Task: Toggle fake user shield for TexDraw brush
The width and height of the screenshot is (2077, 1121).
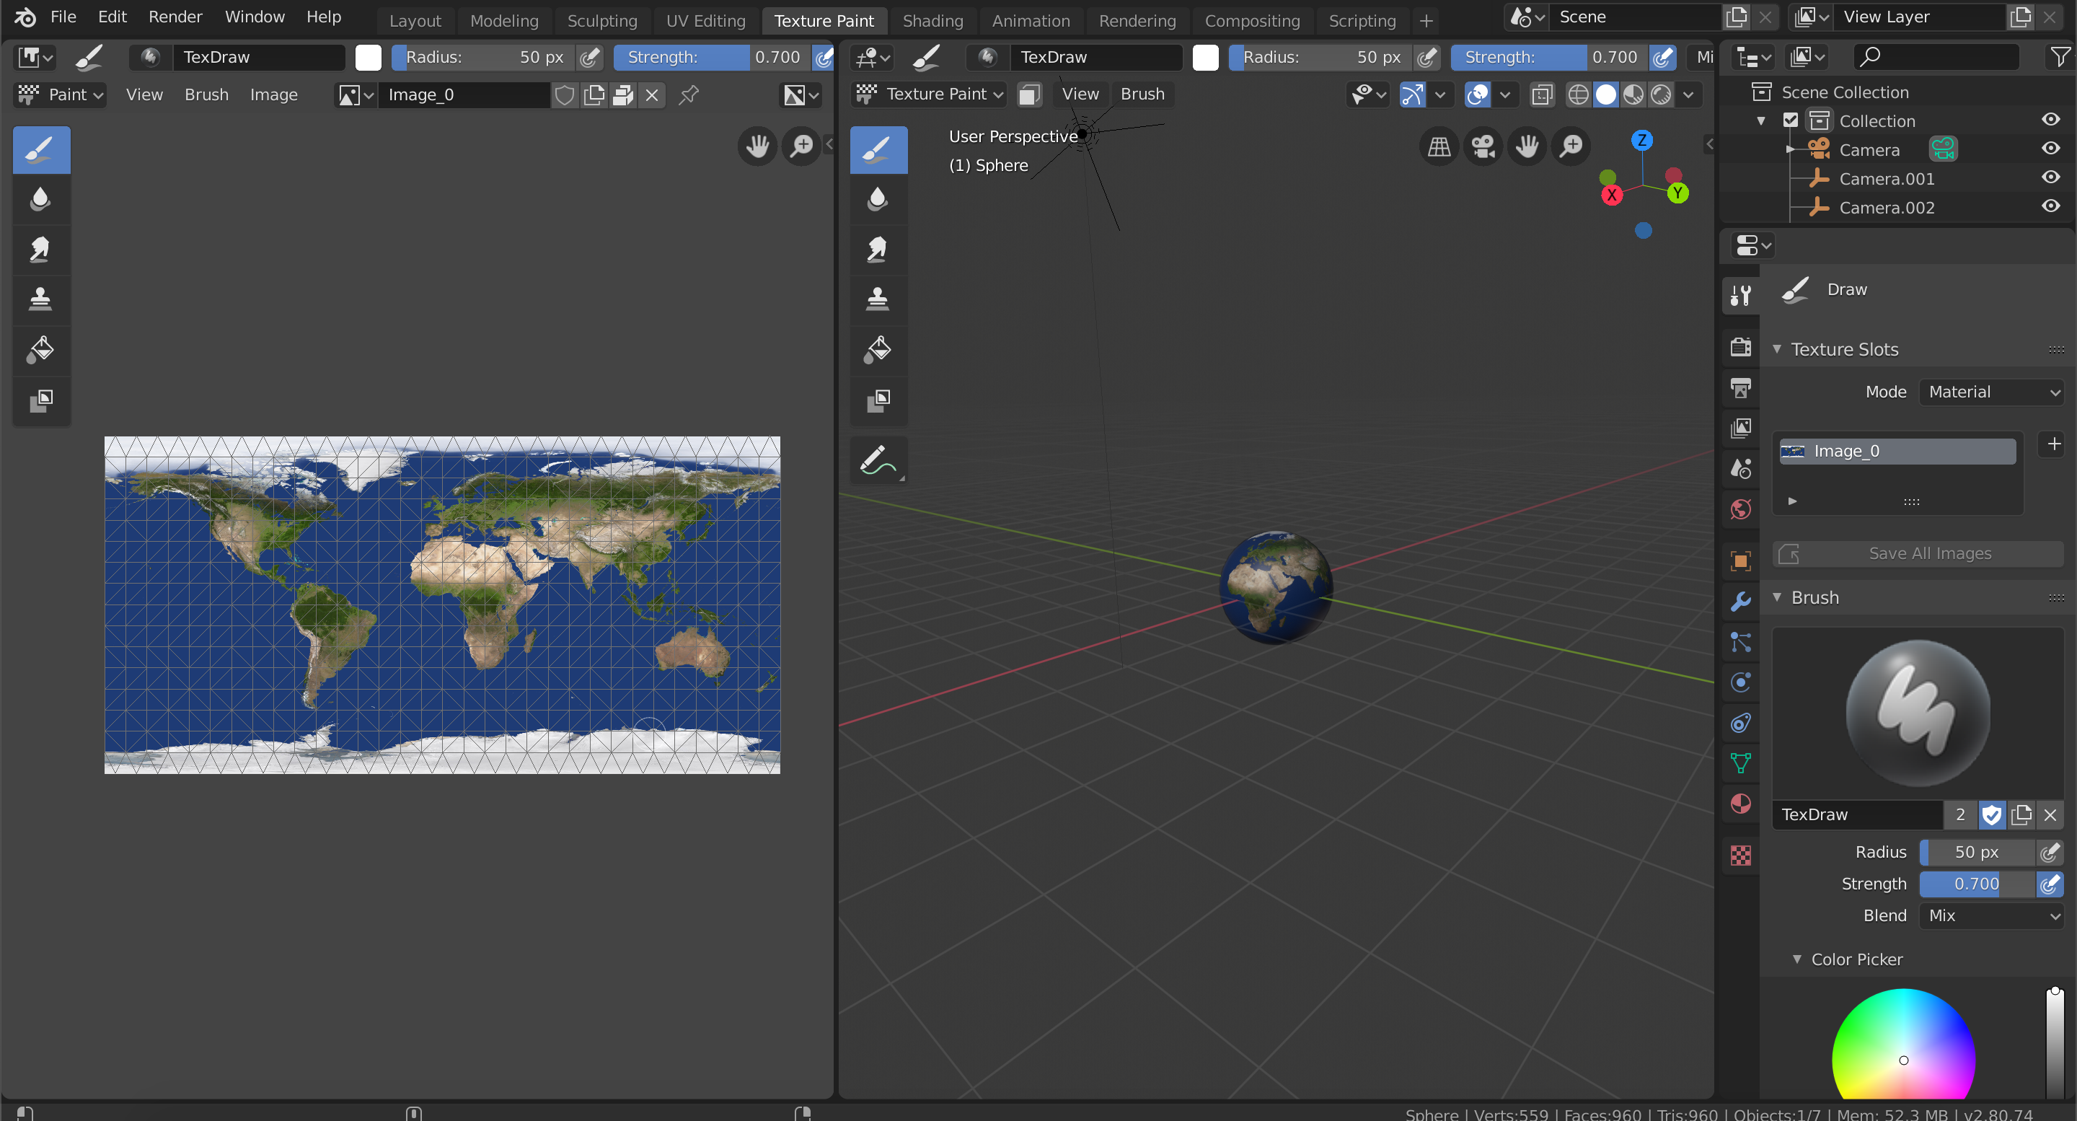Action: (x=1991, y=814)
